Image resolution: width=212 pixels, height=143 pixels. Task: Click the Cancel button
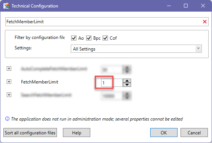194,133
